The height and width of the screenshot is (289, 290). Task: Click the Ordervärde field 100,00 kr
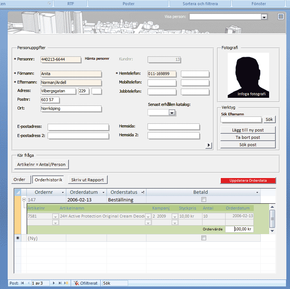pyautogui.click(x=239, y=229)
